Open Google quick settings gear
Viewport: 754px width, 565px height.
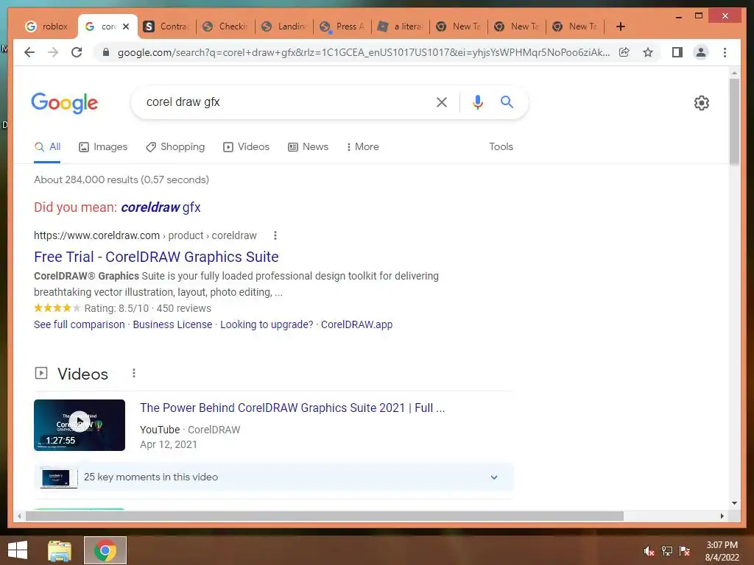coord(701,103)
